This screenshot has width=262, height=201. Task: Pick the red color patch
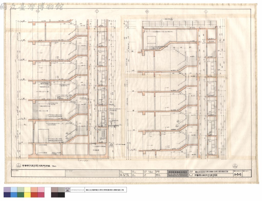pyautogui.click(x=34, y=195)
